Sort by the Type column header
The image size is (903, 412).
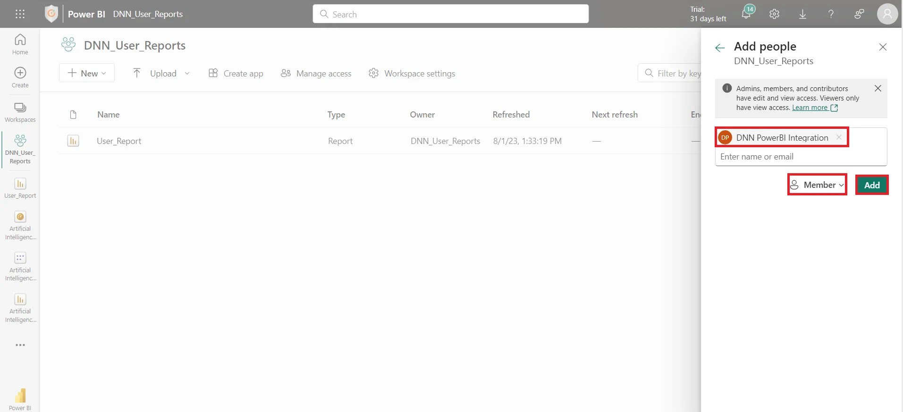click(x=336, y=115)
